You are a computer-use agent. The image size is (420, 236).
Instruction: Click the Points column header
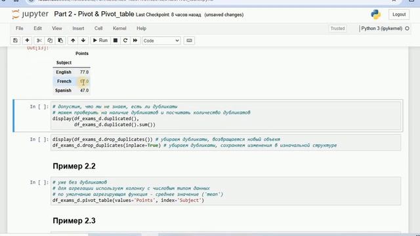click(x=82, y=54)
